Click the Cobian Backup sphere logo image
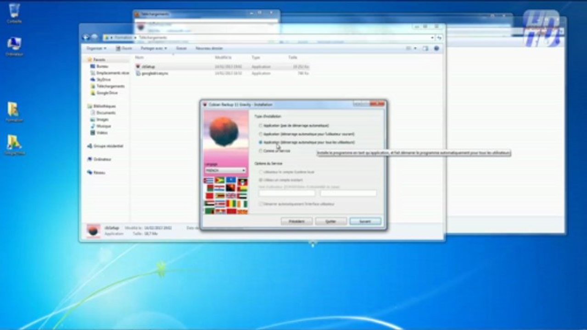587x330 pixels. [224, 131]
